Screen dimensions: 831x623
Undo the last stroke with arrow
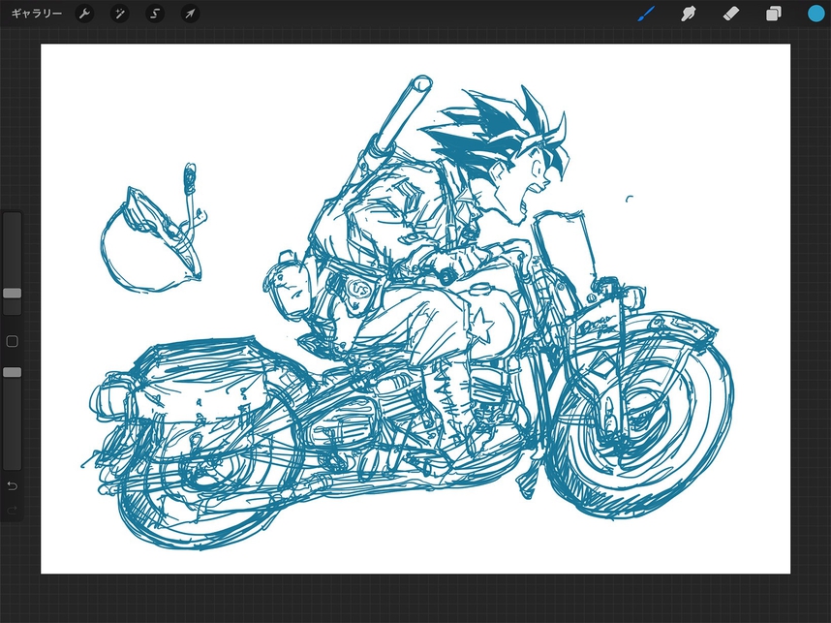(13, 484)
